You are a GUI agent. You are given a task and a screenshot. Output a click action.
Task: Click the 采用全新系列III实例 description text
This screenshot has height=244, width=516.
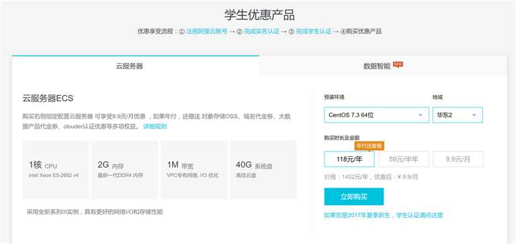[95, 212]
